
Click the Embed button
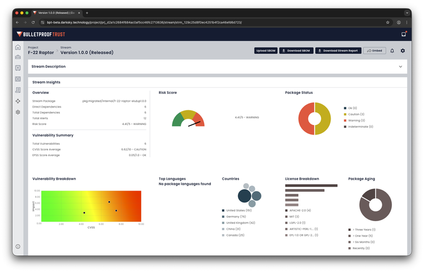coord(374,50)
